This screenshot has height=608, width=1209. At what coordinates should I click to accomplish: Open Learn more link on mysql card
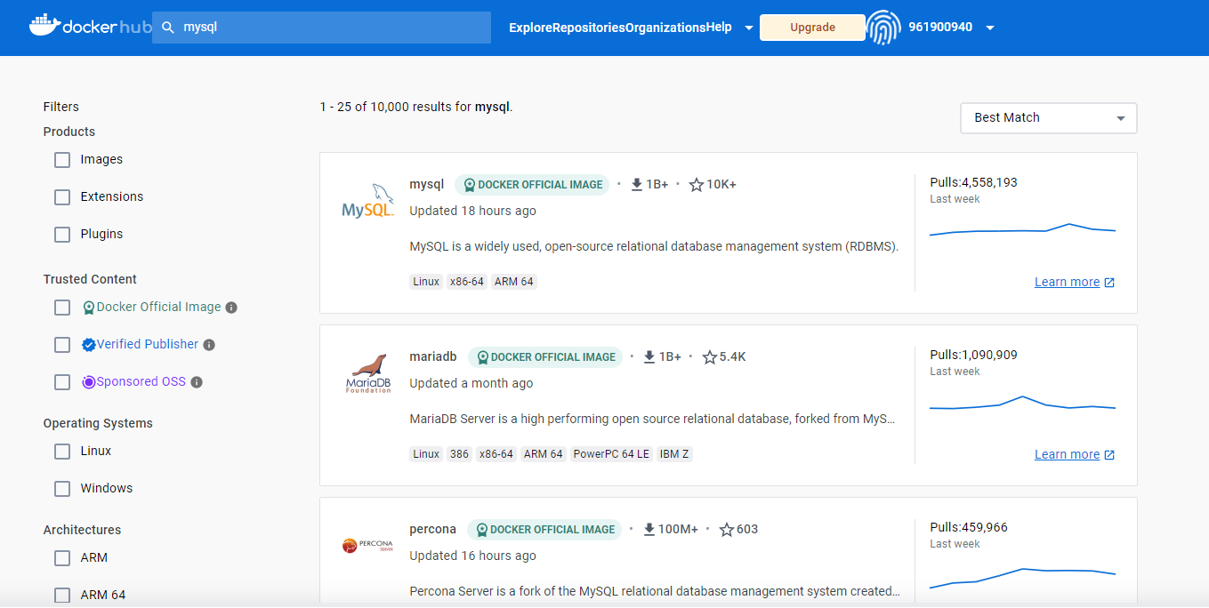click(x=1067, y=283)
